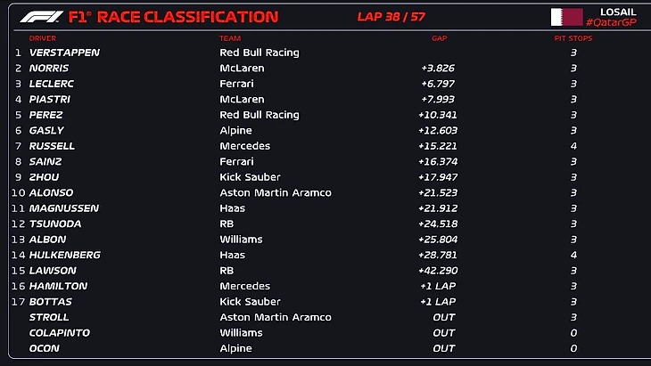Click driver name NORRIS
This screenshot has width=651, height=366.
[50, 68]
